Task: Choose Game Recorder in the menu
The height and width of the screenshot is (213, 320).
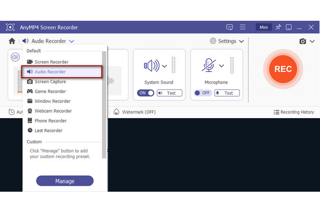Action: click(x=62, y=91)
